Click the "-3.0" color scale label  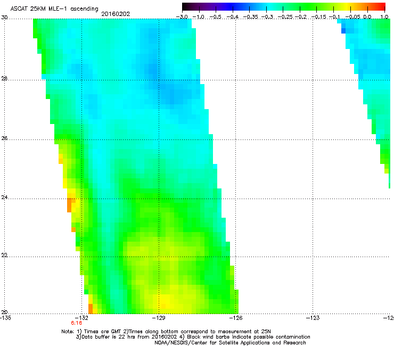(182, 17)
